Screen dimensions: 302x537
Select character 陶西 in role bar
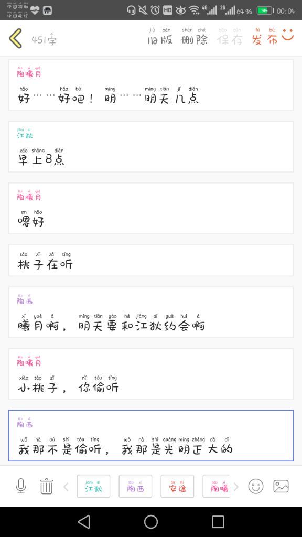(x=135, y=486)
